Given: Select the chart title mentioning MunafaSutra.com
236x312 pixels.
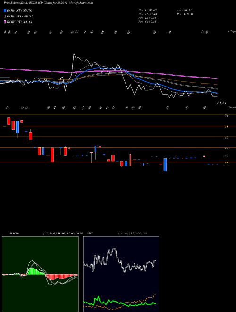Looking at the screenshot, I should tap(48, 3).
